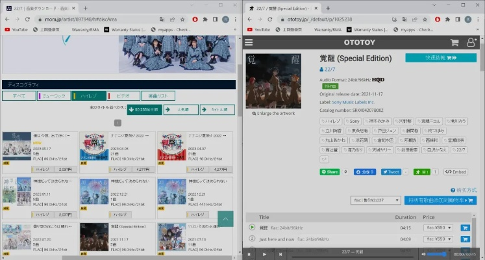Screen dimensions: 485x260
Task: Open the OTOTOY hamburger menu
Action: (249, 42)
